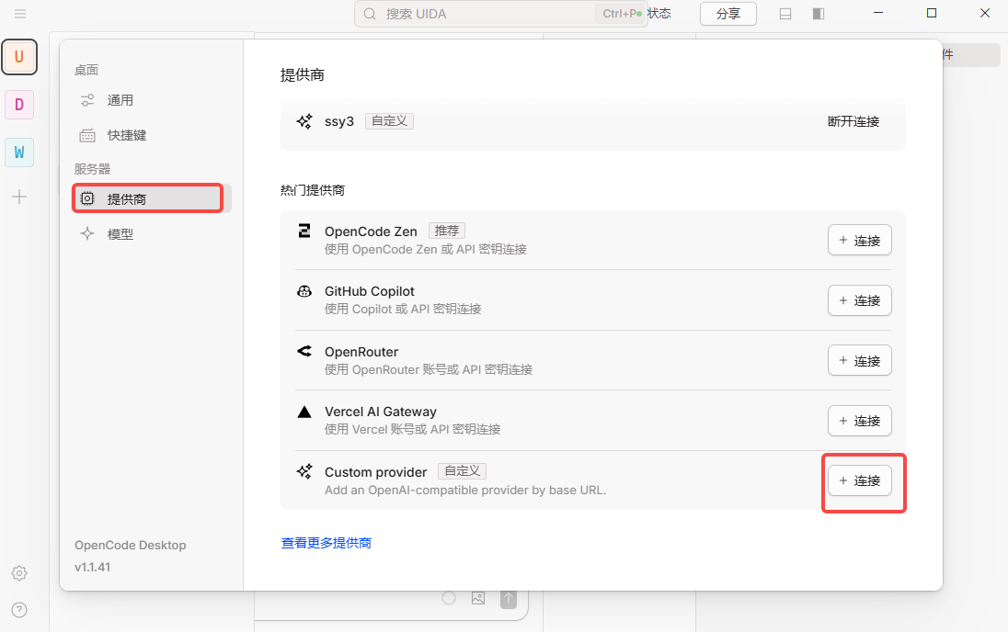Click the OpenCode Desktop label

pos(131,546)
